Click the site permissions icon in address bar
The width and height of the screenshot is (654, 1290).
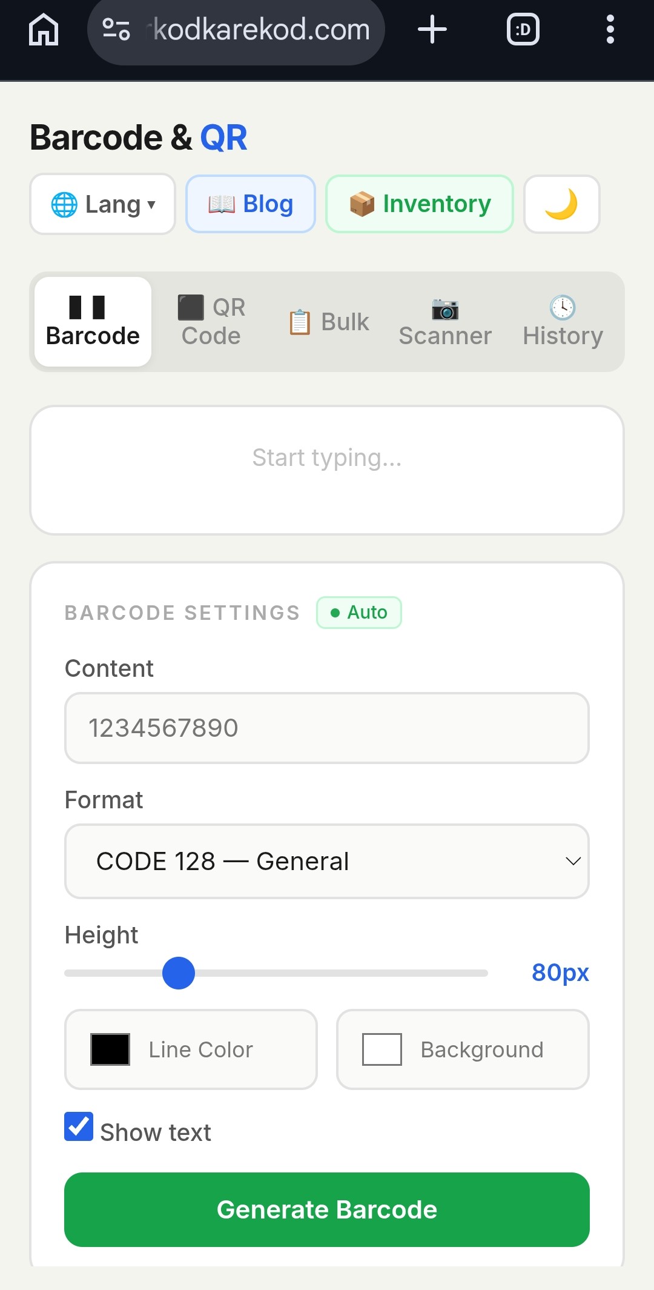pos(117,29)
